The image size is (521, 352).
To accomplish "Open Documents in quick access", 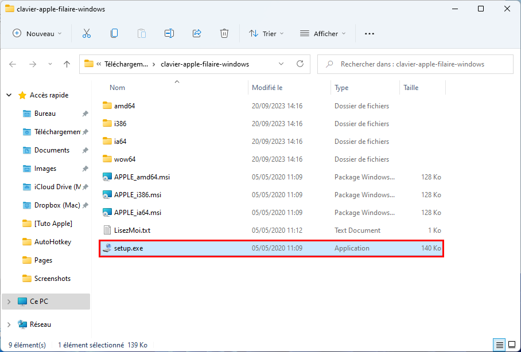I will coord(52,150).
